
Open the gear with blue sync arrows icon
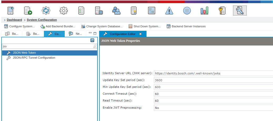point(46,11)
